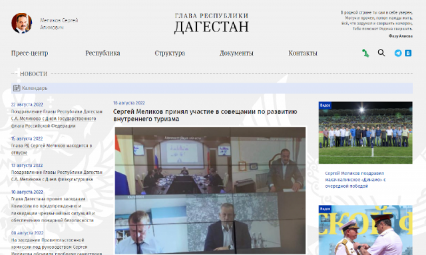Image resolution: width=426 pixels, height=255 pixels.
Task: Open the emergency commission meeting news item
Action: 53,210
